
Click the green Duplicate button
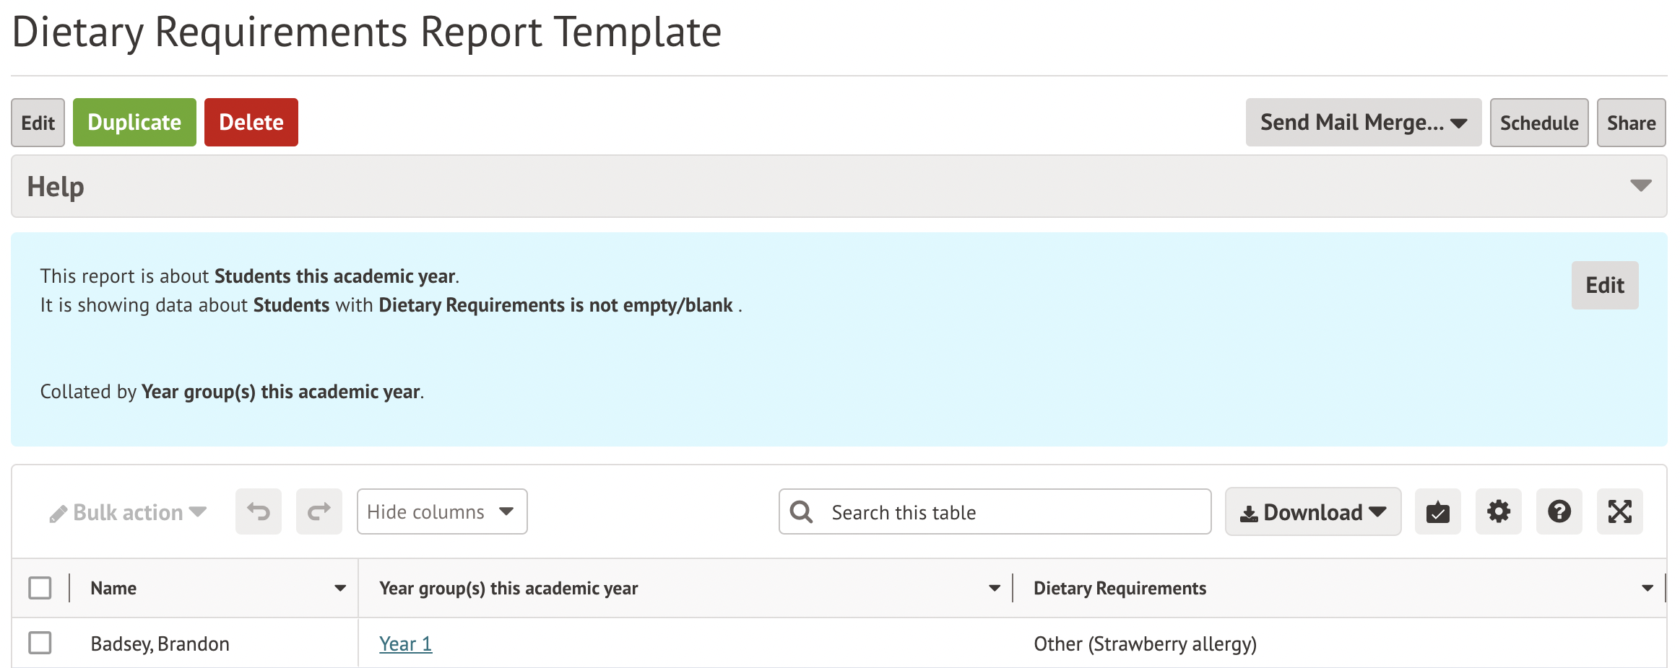134,123
